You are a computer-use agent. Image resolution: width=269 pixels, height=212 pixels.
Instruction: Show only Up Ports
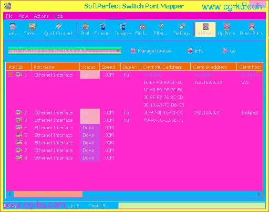[226, 29]
